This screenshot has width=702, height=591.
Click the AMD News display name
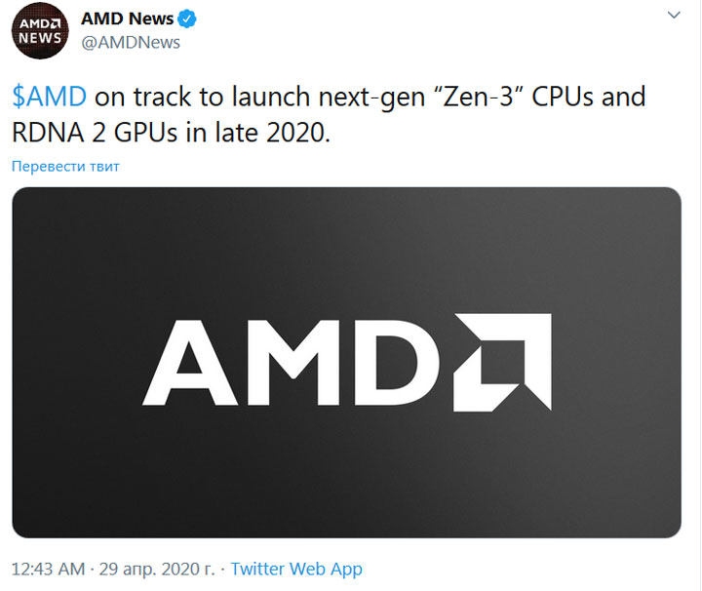click(x=127, y=20)
